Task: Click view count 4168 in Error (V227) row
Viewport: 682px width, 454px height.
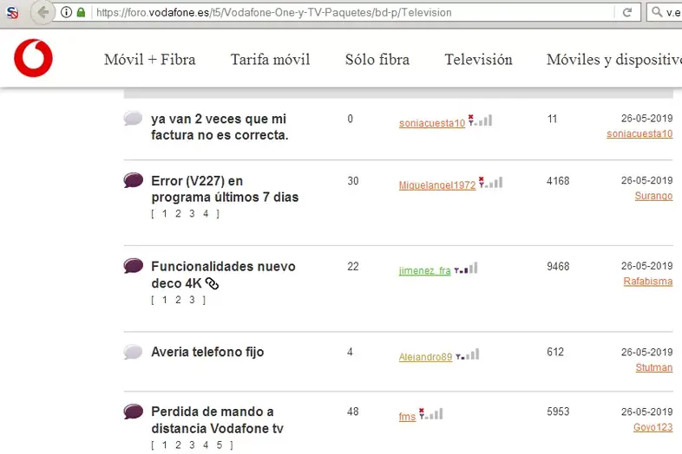Action: (558, 181)
